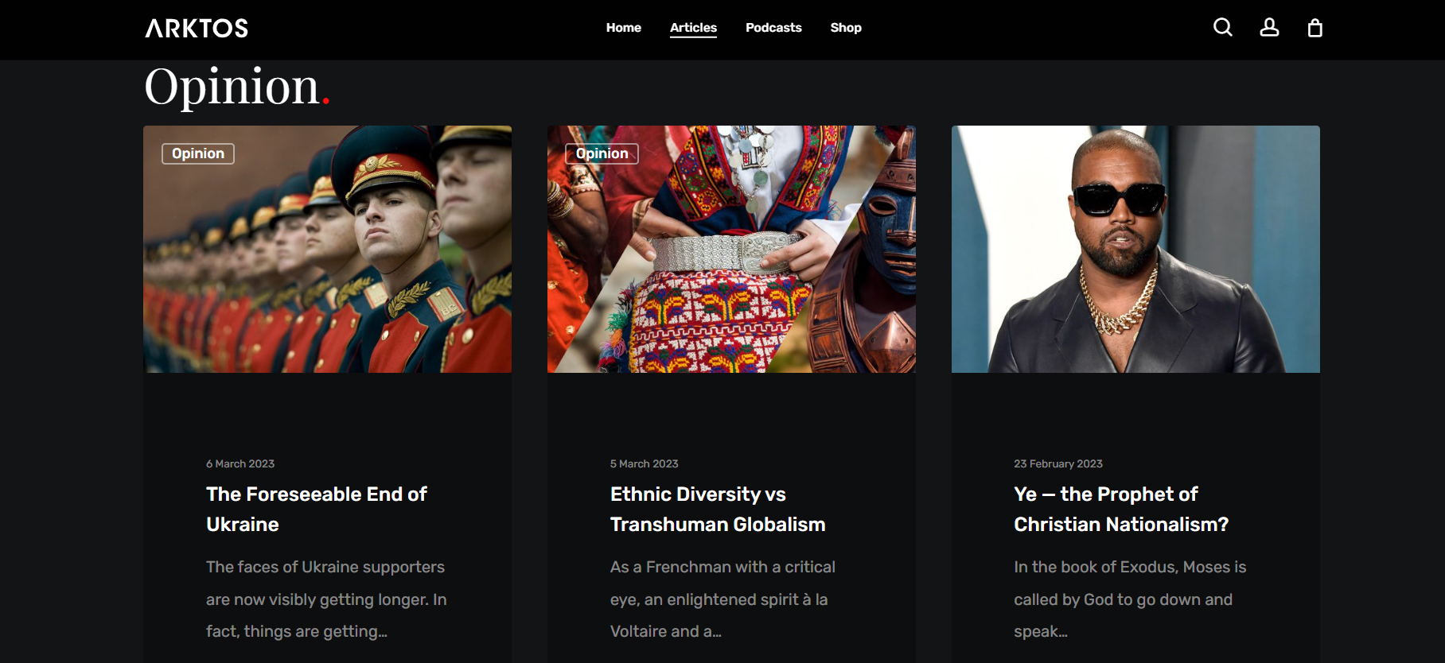
Task: Click excerpt 'The faces of Ukraine supporters'
Action: tap(326, 599)
